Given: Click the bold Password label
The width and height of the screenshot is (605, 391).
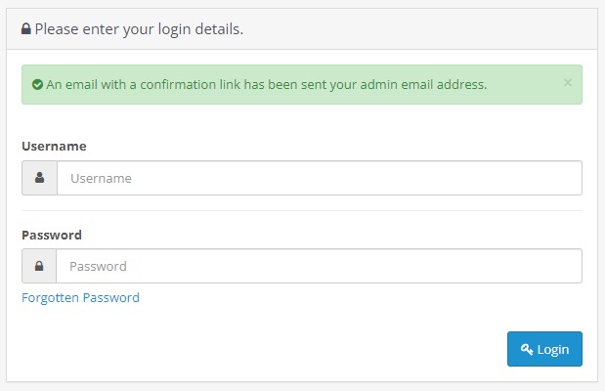Looking at the screenshot, I should pyautogui.click(x=52, y=235).
